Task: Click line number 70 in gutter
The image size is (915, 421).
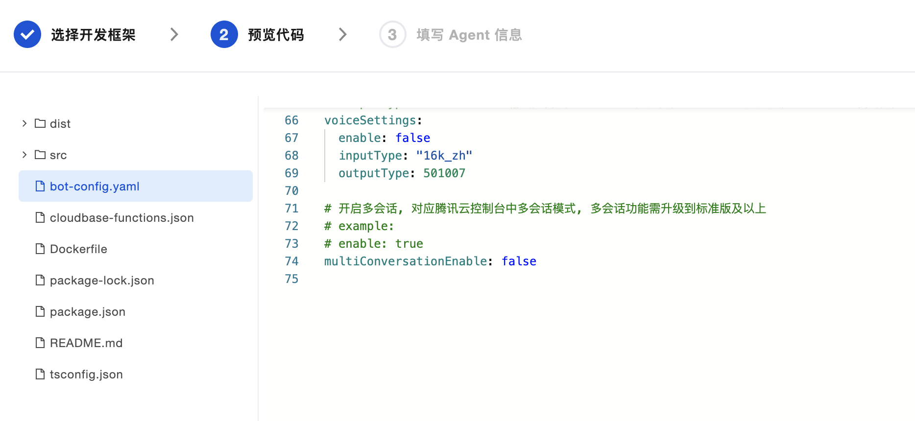Action: click(291, 191)
